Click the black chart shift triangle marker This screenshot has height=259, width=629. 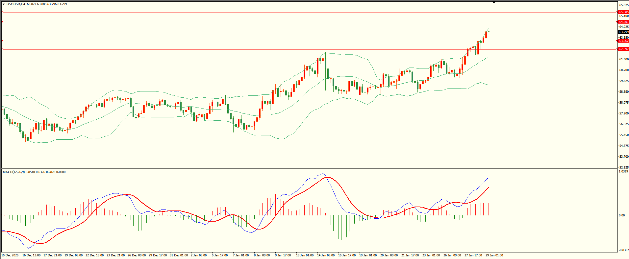coord(494,3)
